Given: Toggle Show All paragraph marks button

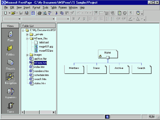Looking at the screenshot, I should click(x=131, y=13).
